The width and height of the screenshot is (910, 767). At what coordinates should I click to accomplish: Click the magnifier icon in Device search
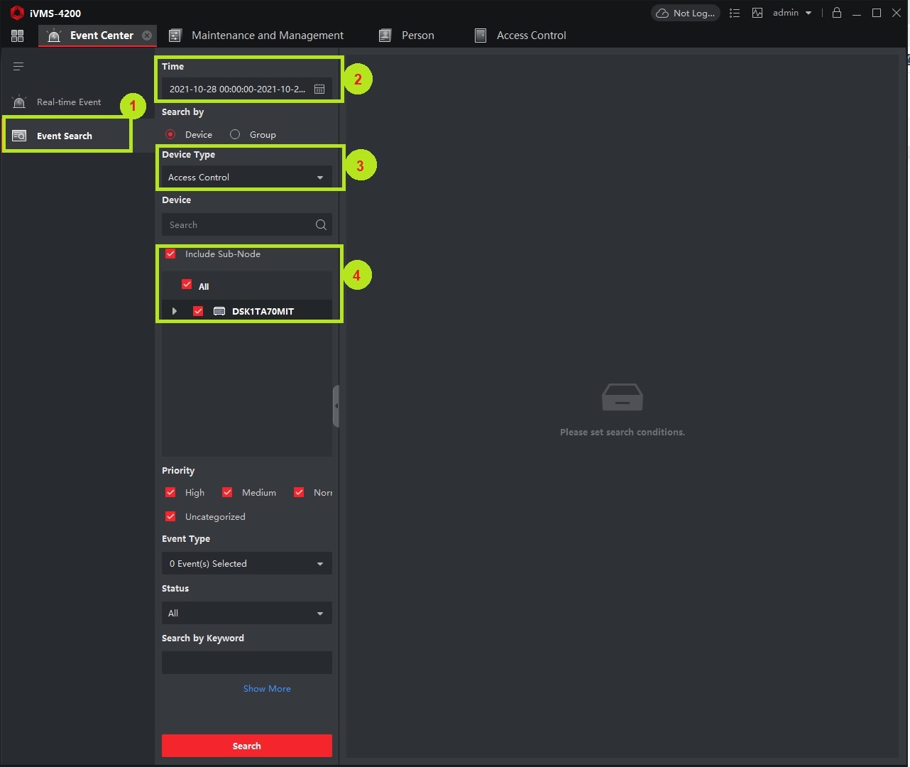pos(321,224)
